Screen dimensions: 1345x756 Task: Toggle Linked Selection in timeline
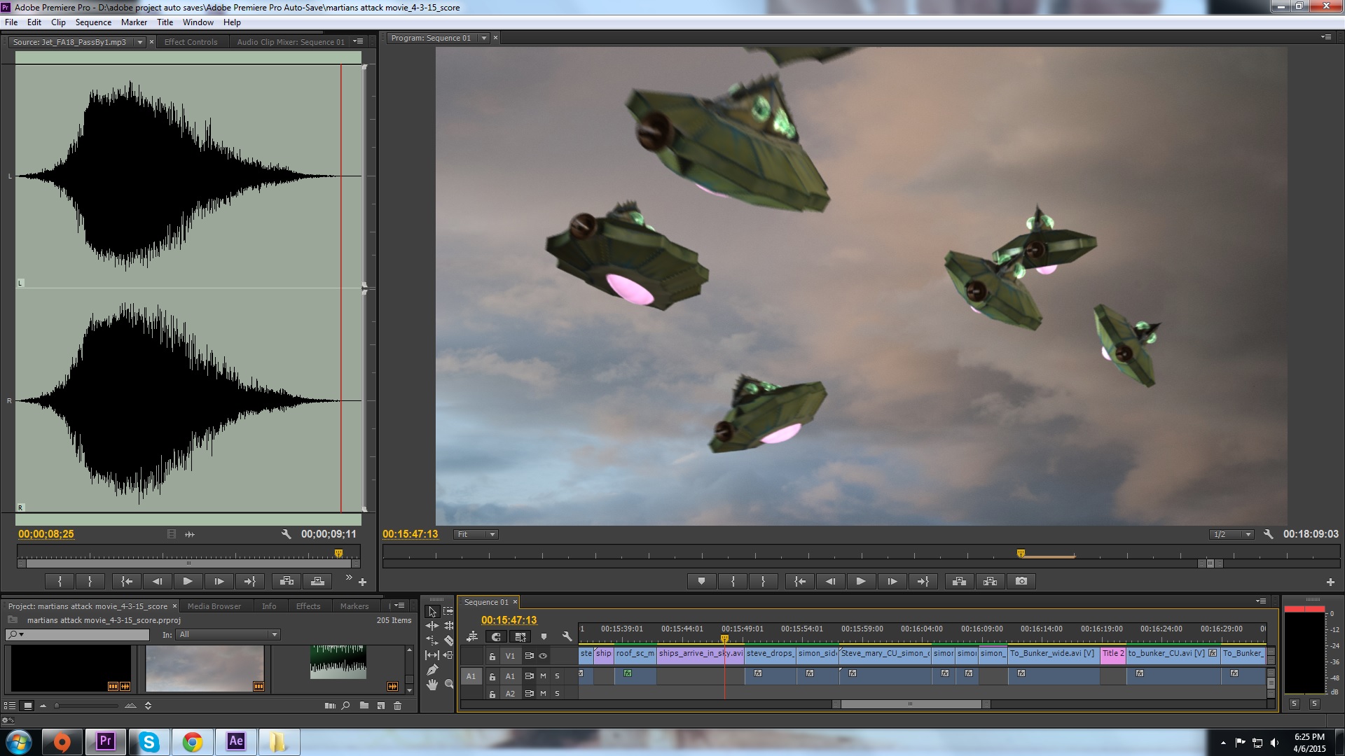520,636
